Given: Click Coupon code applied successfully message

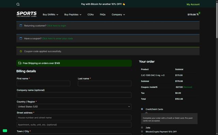Looking at the screenshot, I should (x=43, y=51).
